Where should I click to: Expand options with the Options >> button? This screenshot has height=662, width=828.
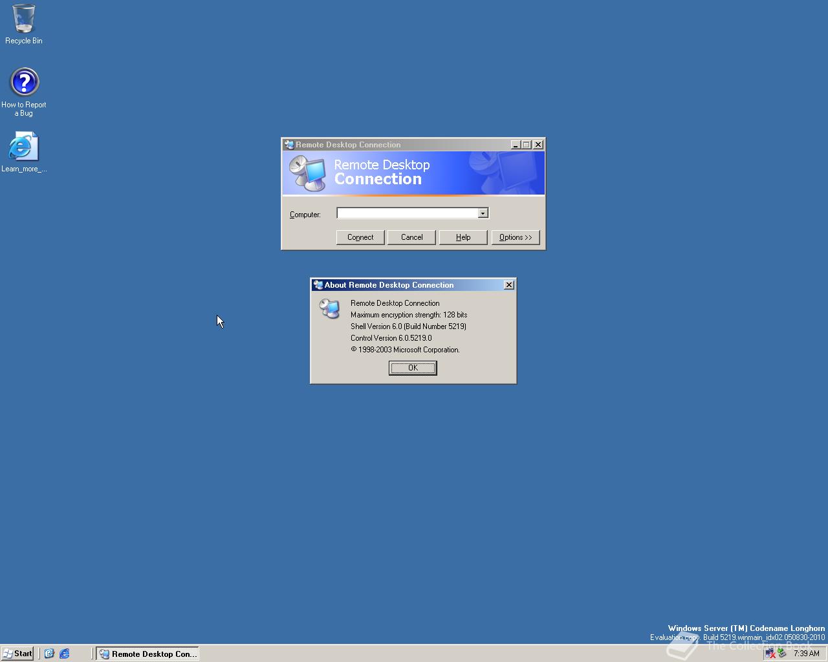click(516, 237)
